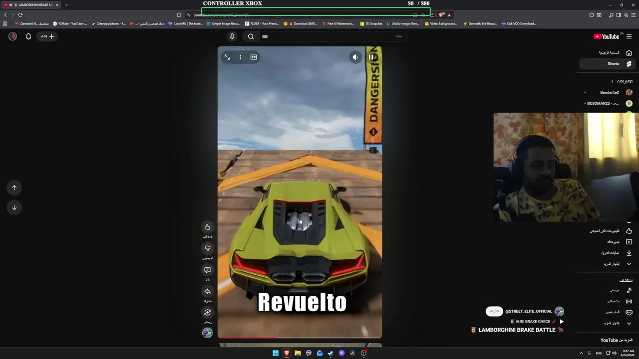Click the share arrow icon
Screen dimensions: 639x359
(207, 291)
